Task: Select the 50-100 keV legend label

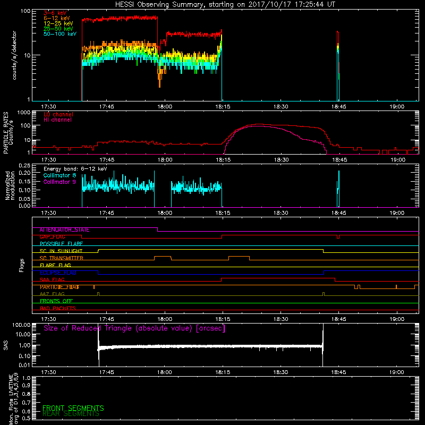Action: 60,34
